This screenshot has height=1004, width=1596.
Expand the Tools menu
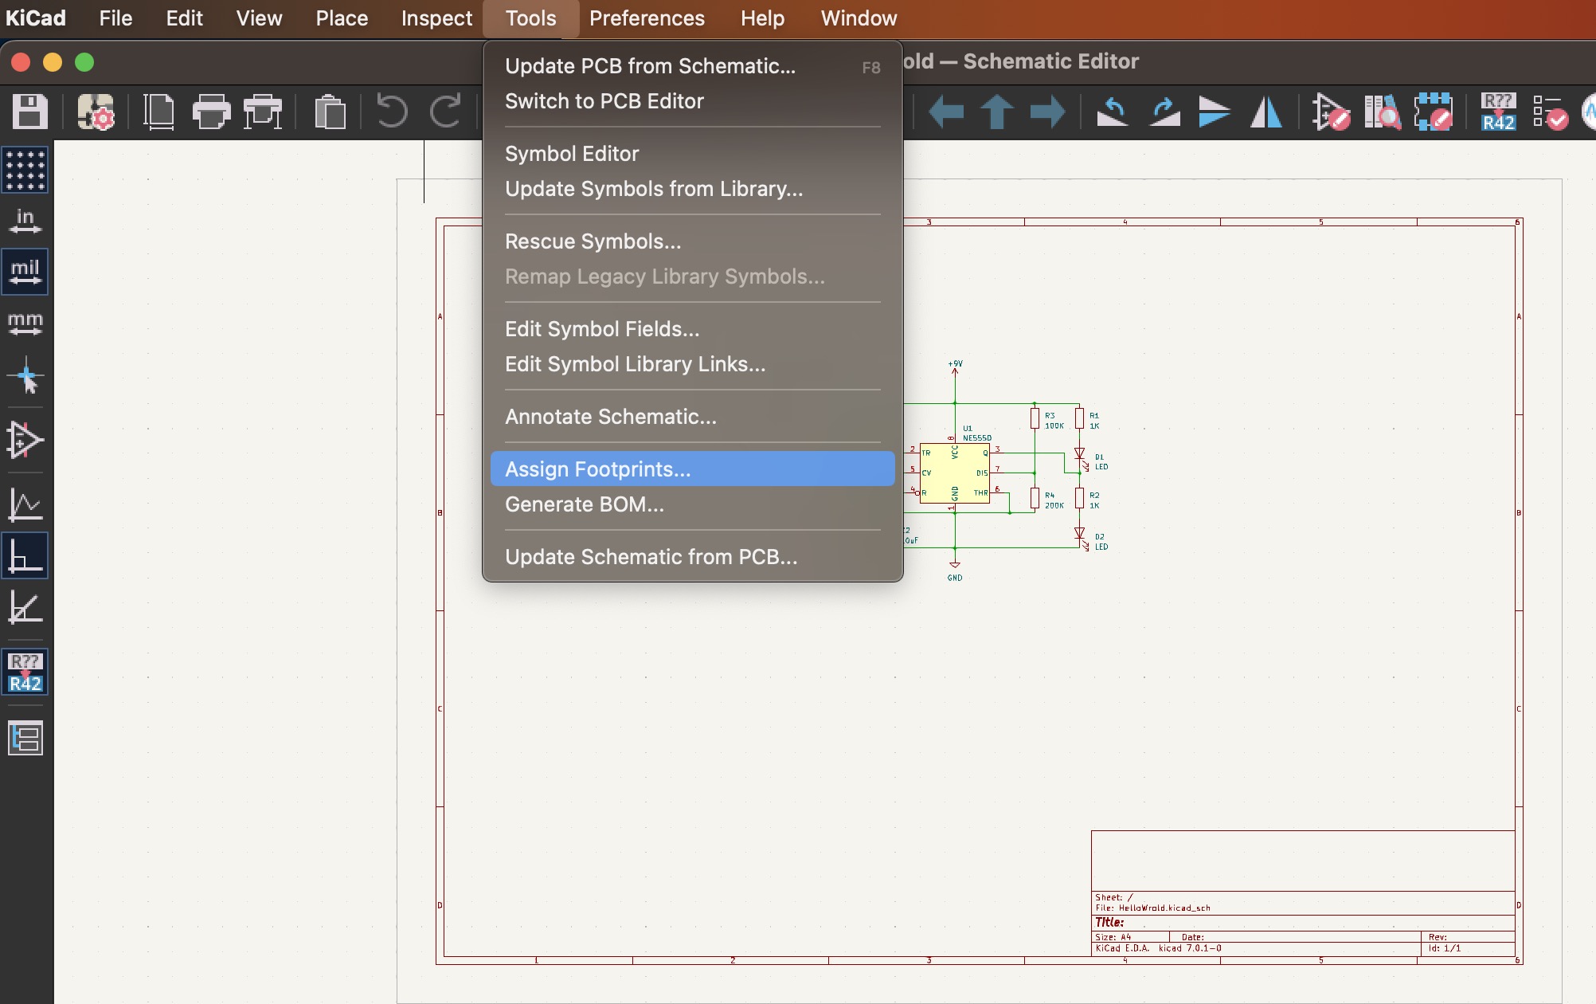530,18
